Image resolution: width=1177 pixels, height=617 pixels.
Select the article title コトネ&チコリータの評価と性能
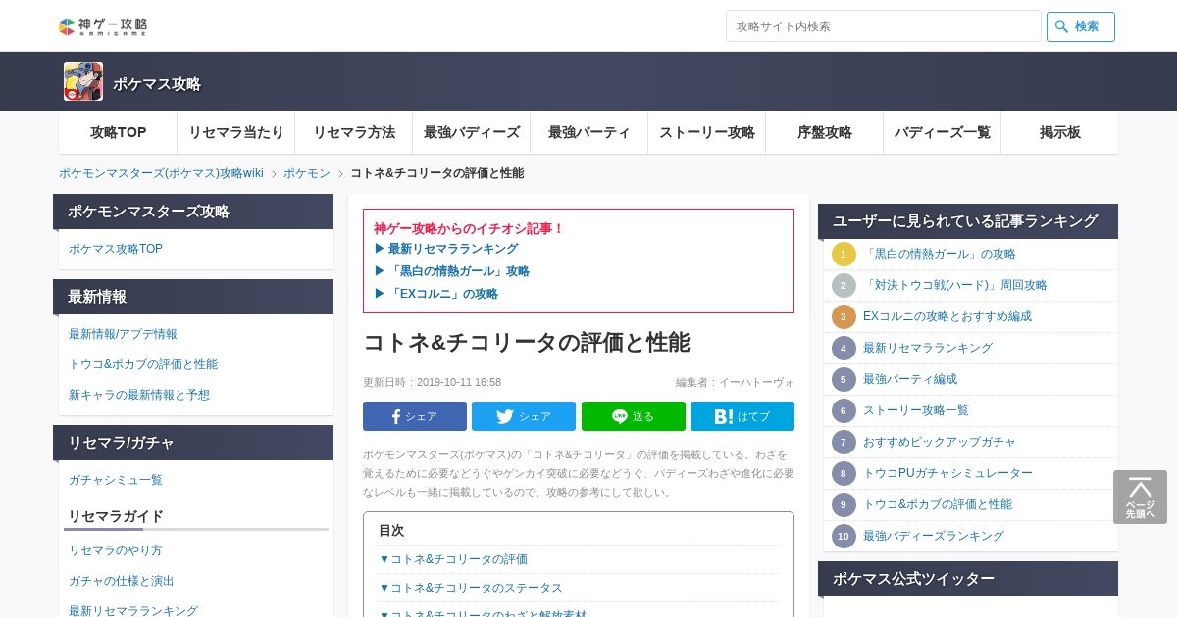coord(527,343)
